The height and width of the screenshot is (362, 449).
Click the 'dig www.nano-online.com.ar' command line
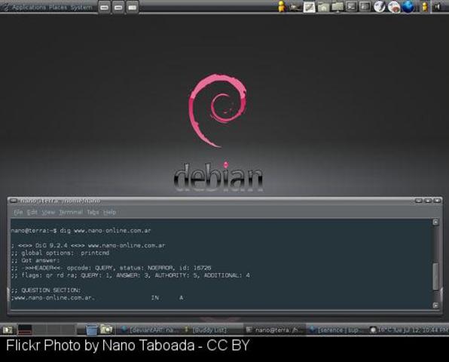81,231
